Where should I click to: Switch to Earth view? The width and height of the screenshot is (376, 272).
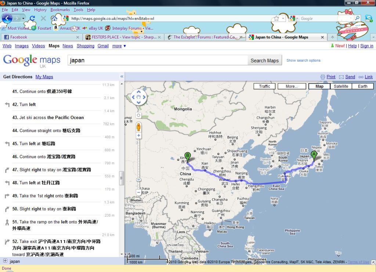tap(362, 86)
